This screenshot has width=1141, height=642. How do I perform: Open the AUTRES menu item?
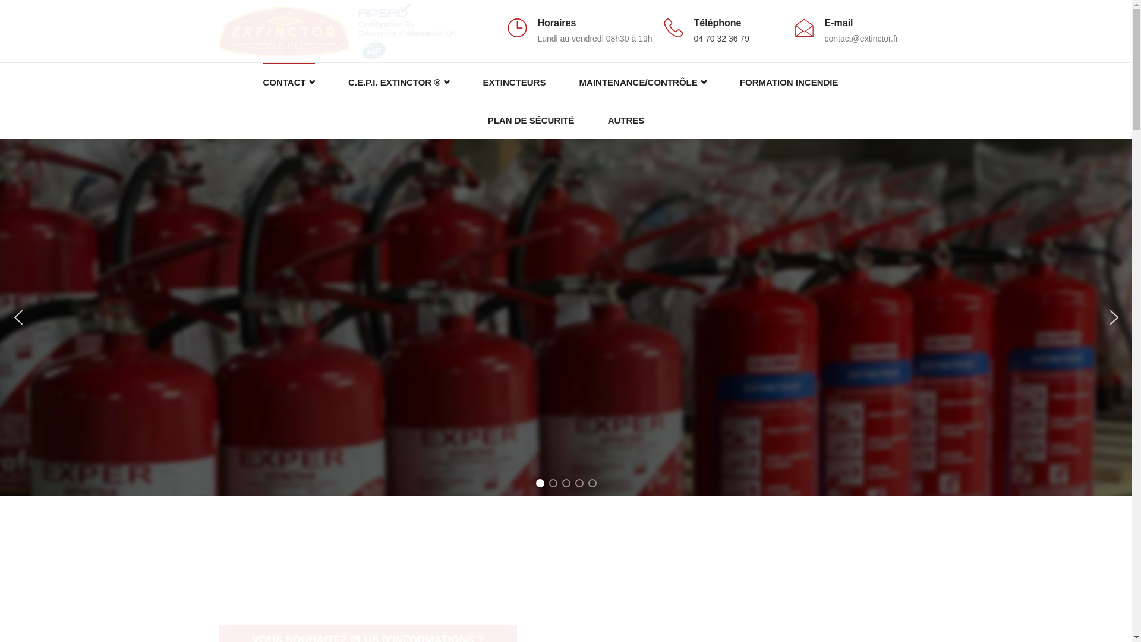coord(626,121)
